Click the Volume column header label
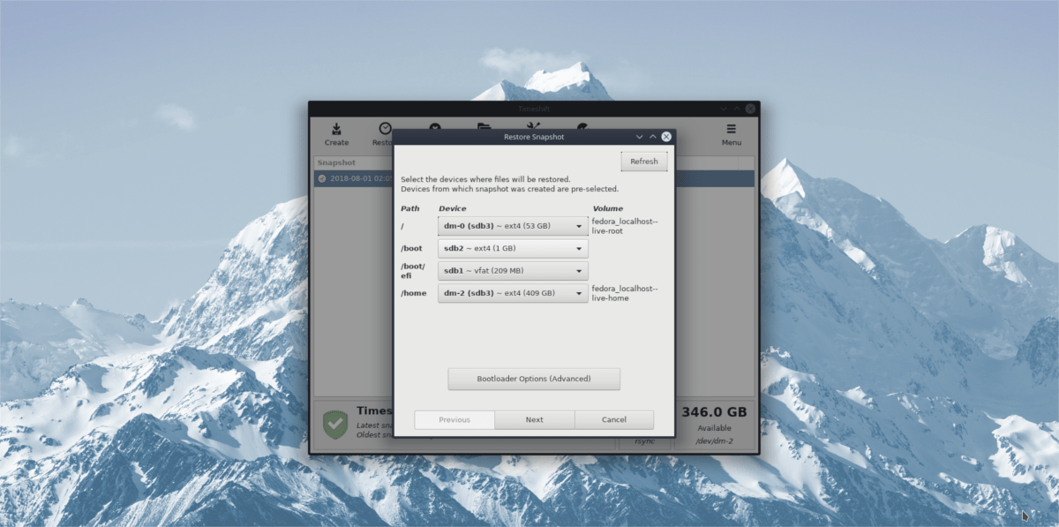The width and height of the screenshot is (1059, 527). 607,209
